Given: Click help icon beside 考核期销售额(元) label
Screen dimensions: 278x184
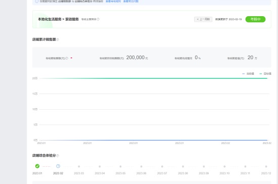Looking at the screenshot, I should click(x=67, y=58).
